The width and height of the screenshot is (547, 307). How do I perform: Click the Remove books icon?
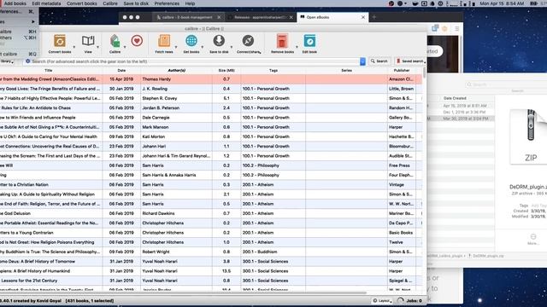pyautogui.click(x=282, y=41)
